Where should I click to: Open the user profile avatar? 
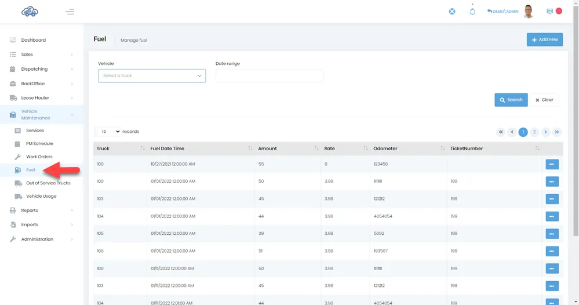pyautogui.click(x=529, y=12)
